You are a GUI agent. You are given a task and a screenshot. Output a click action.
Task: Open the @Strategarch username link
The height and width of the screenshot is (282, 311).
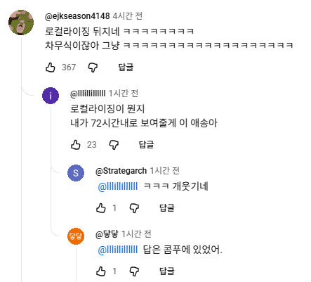click(x=121, y=171)
